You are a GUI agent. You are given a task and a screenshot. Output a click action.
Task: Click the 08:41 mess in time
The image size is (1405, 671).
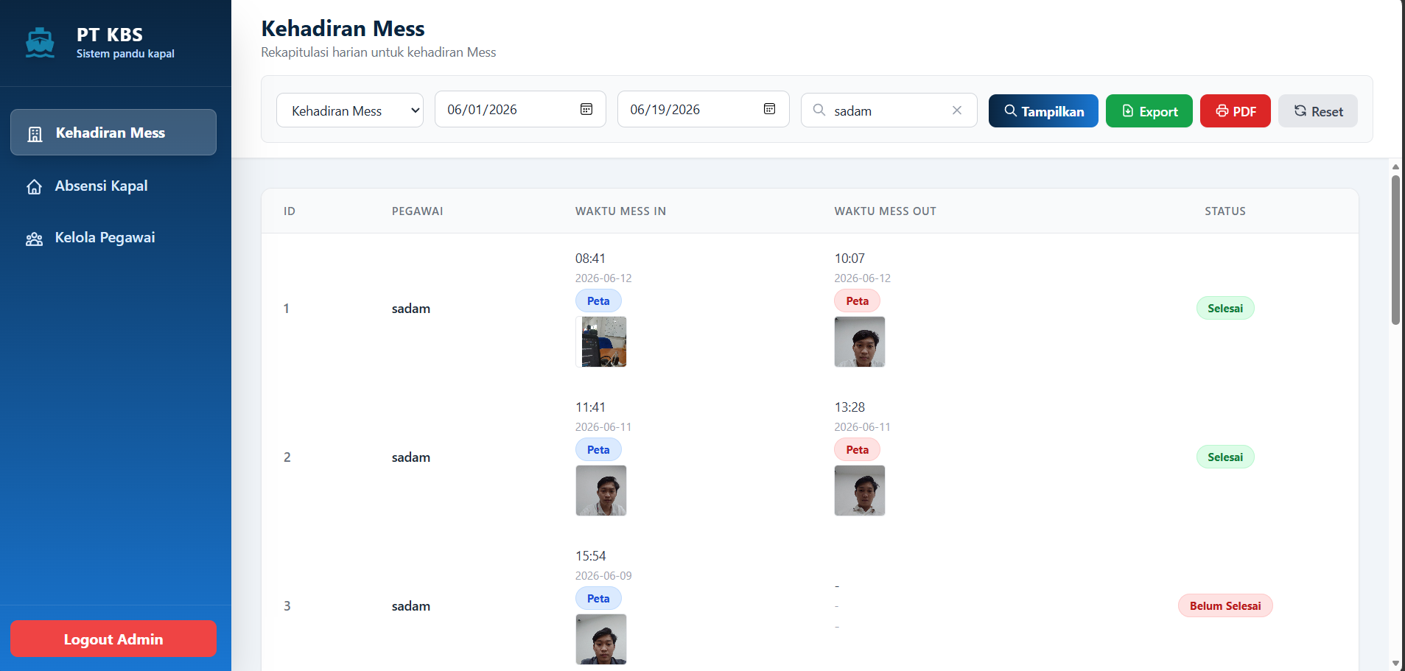[590, 259]
